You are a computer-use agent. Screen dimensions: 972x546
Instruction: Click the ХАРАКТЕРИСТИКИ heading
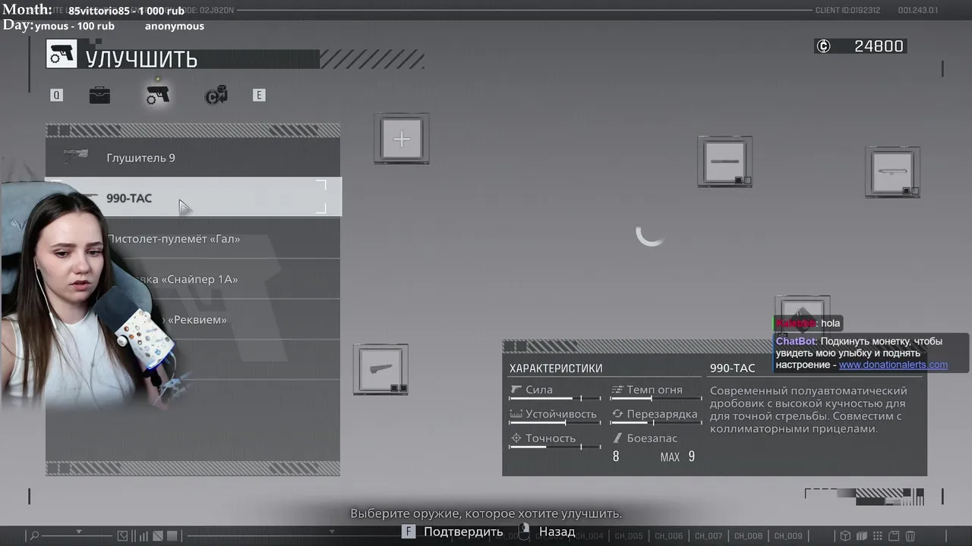[556, 369]
